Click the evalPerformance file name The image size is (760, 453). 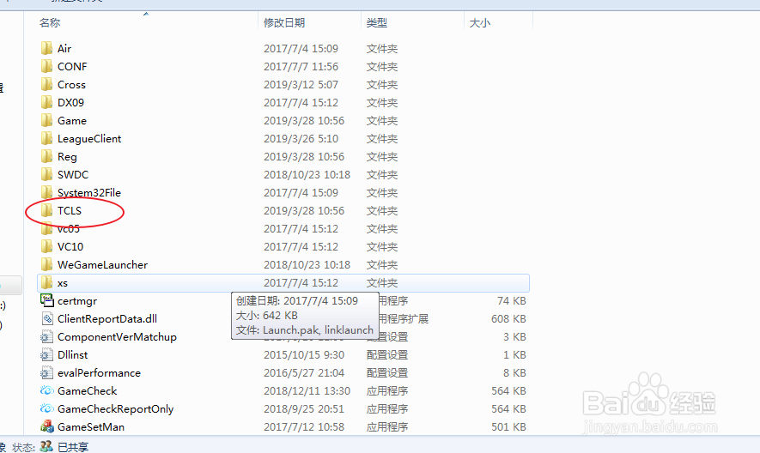pyautogui.click(x=99, y=372)
